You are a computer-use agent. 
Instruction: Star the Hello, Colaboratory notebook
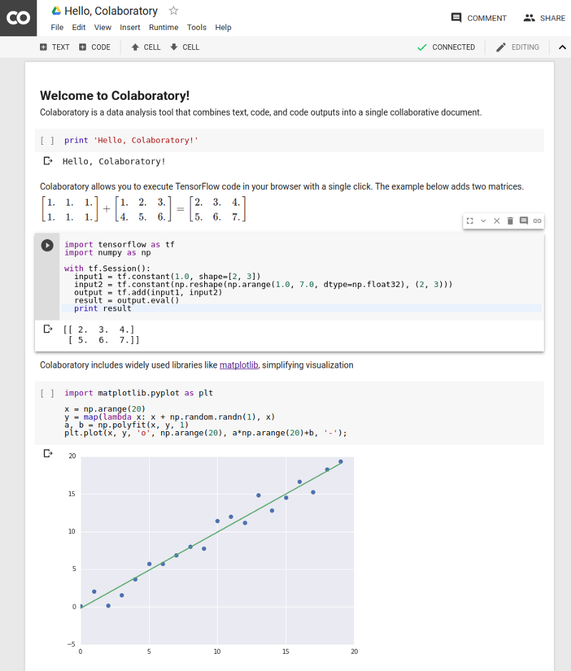[x=173, y=11]
